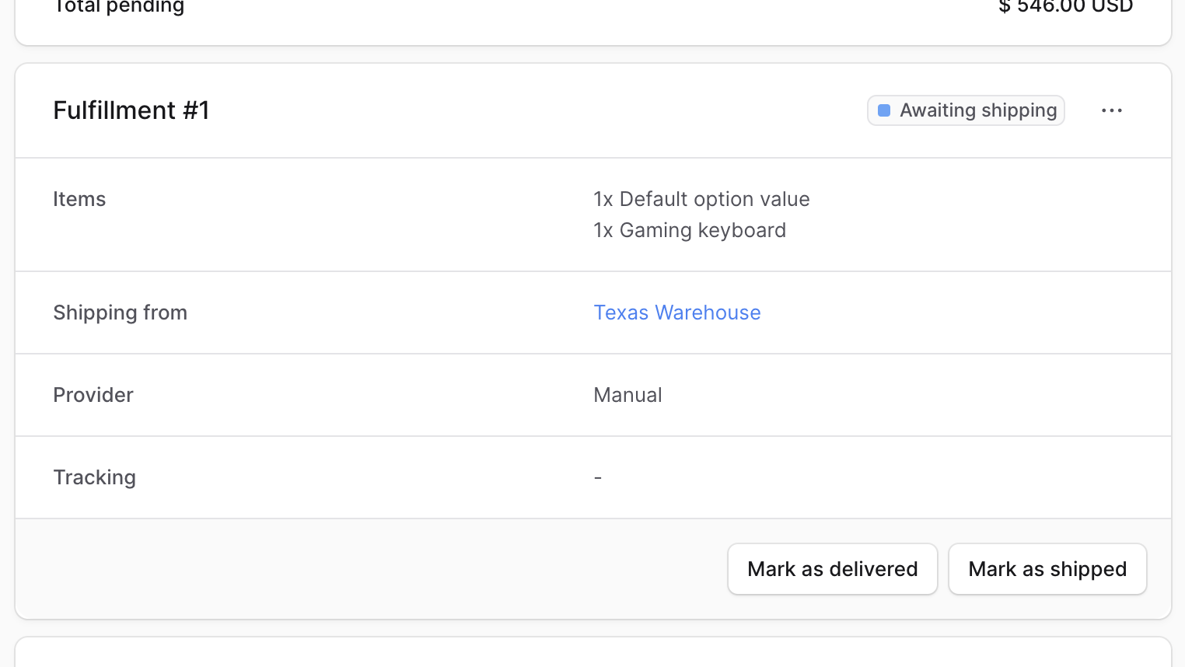Click the empty tracking dash value
This screenshot has height=667, width=1185.
coord(598,477)
